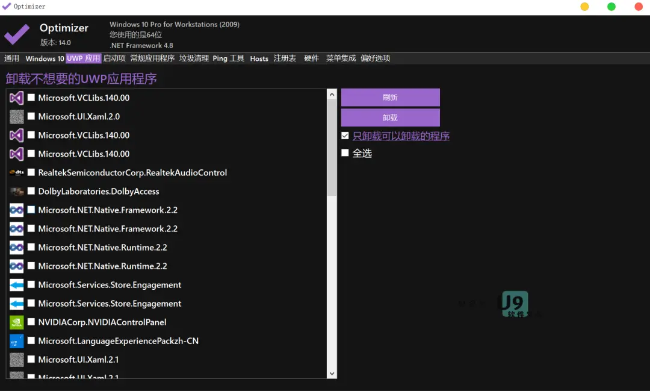Select the RealtekSemiconductorCorp.RealtekAudioControl text
650x391 pixels.
(x=132, y=173)
